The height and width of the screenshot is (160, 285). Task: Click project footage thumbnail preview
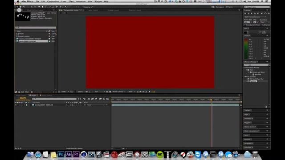pyautogui.click(x=23, y=16)
